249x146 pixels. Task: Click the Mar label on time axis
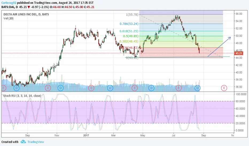[113, 135]
